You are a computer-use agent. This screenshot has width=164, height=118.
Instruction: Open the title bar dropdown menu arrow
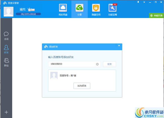click(144, 2)
